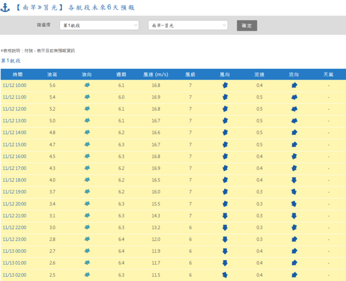Click wind direction arrow for 11/12 10:00

point(225,85)
